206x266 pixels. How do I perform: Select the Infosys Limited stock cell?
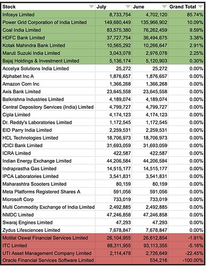[48, 14]
